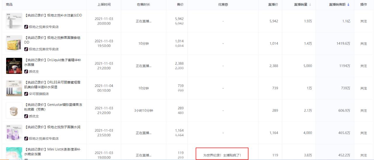Select live price 2,388

point(274,66)
